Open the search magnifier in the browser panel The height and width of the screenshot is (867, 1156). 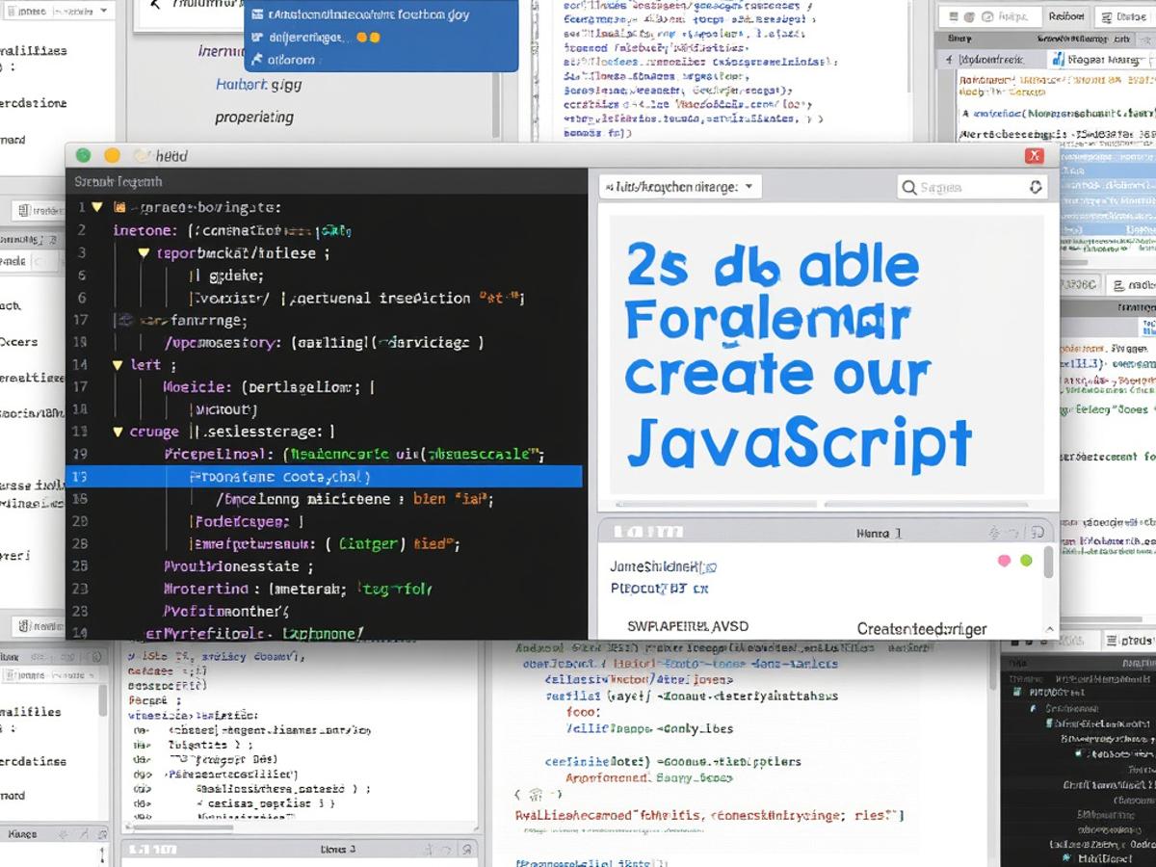pos(909,187)
